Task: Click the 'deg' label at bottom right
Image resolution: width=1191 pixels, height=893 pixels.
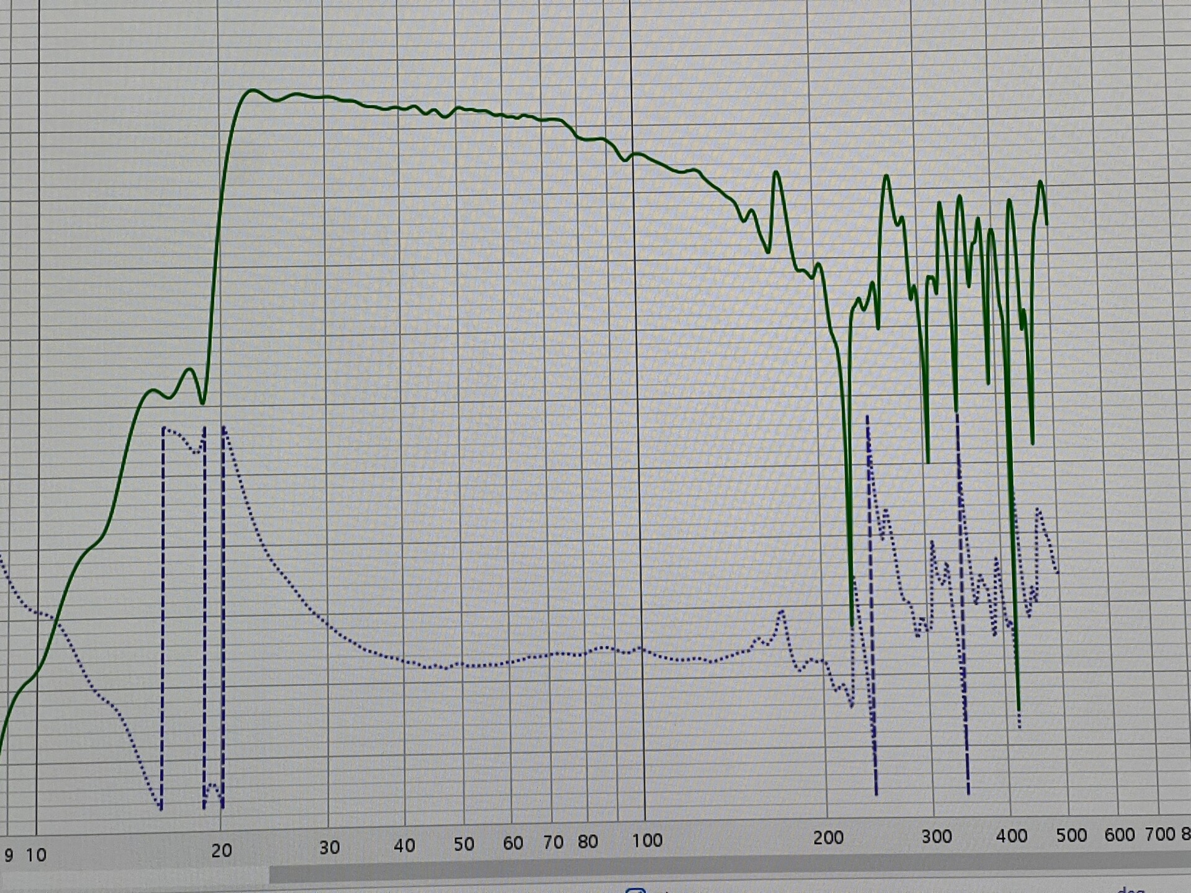Action: coord(1132,890)
